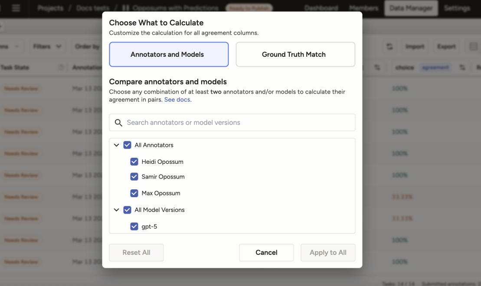Uncheck Heidi Opossum annotator
The width and height of the screenshot is (481, 286).
tap(134, 161)
